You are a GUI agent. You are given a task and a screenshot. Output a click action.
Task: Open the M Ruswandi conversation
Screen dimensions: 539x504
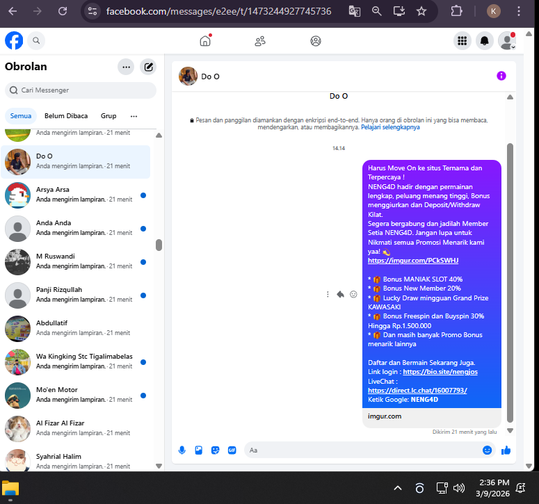(76, 262)
